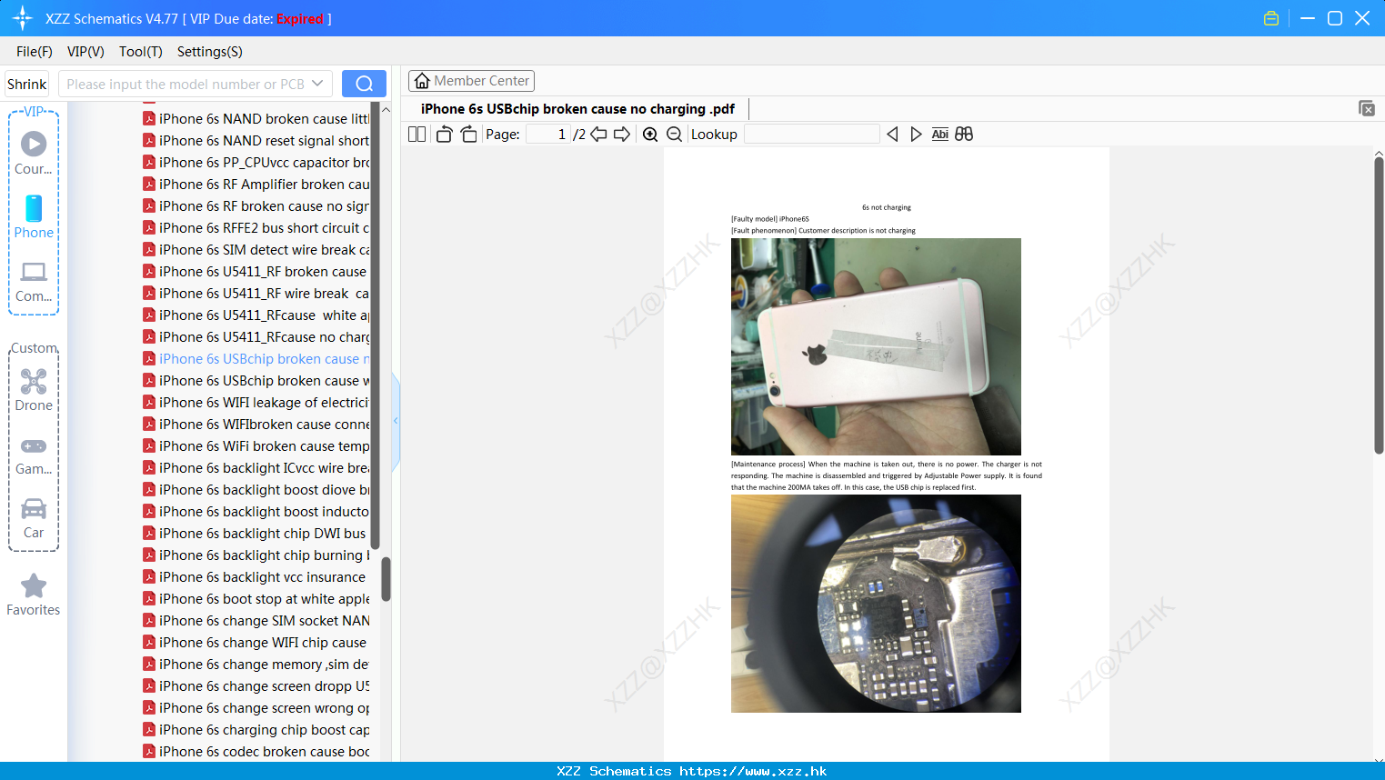Collapse the file list panel handle
Image resolution: width=1385 pixels, height=780 pixels.
396,421
